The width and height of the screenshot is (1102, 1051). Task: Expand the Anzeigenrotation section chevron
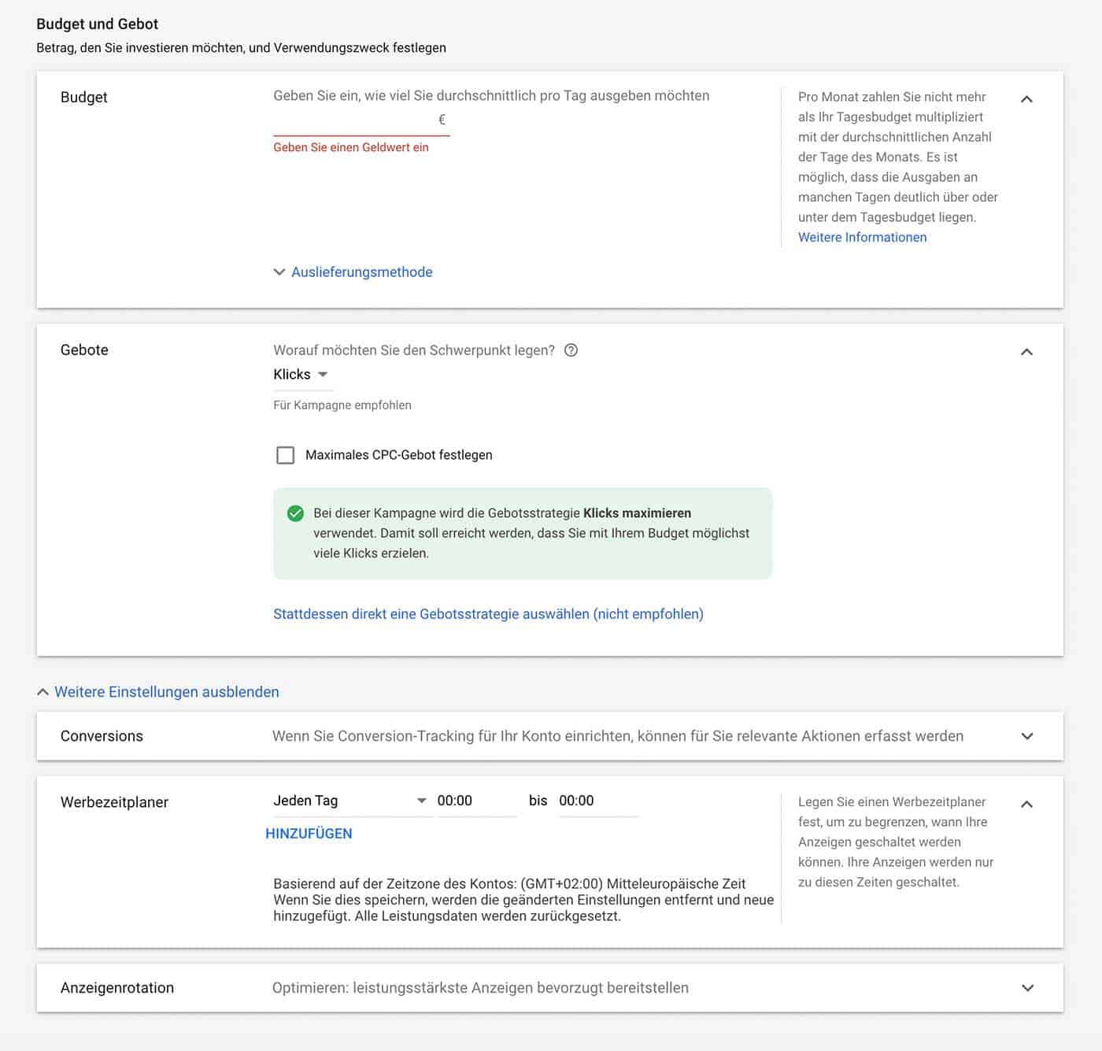(1026, 988)
